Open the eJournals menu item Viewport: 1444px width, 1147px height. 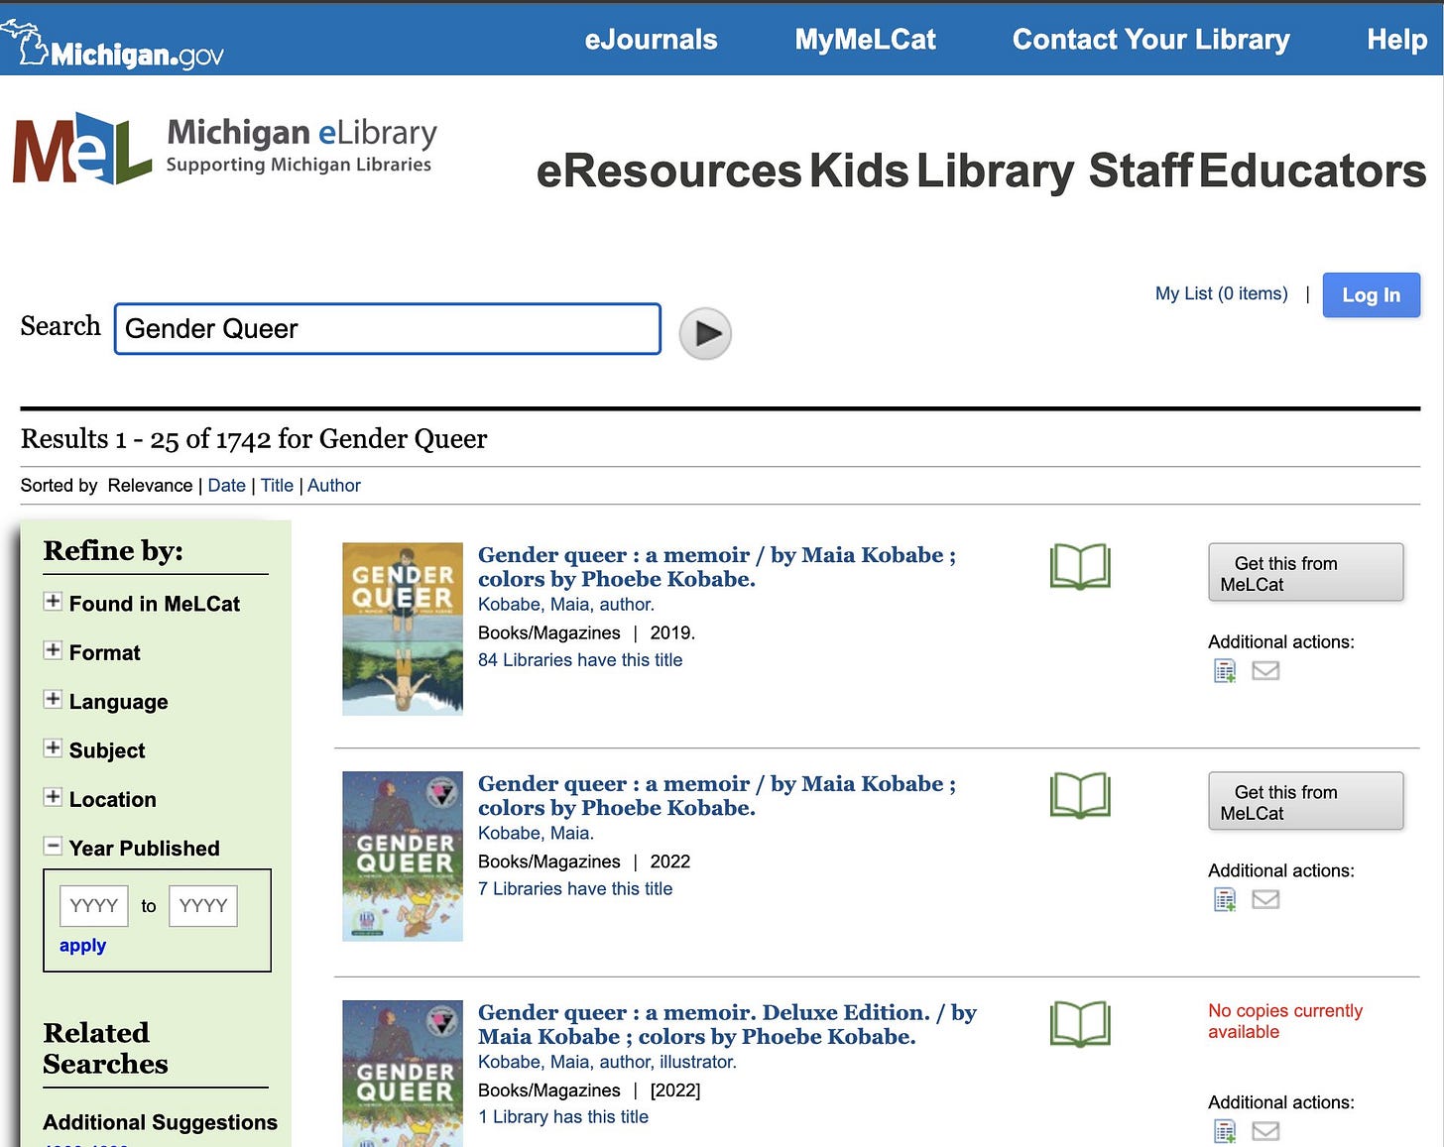[651, 40]
